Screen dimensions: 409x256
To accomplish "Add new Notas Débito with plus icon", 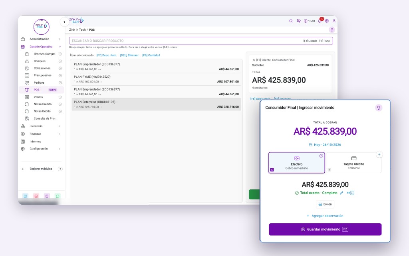I will coord(60,111).
